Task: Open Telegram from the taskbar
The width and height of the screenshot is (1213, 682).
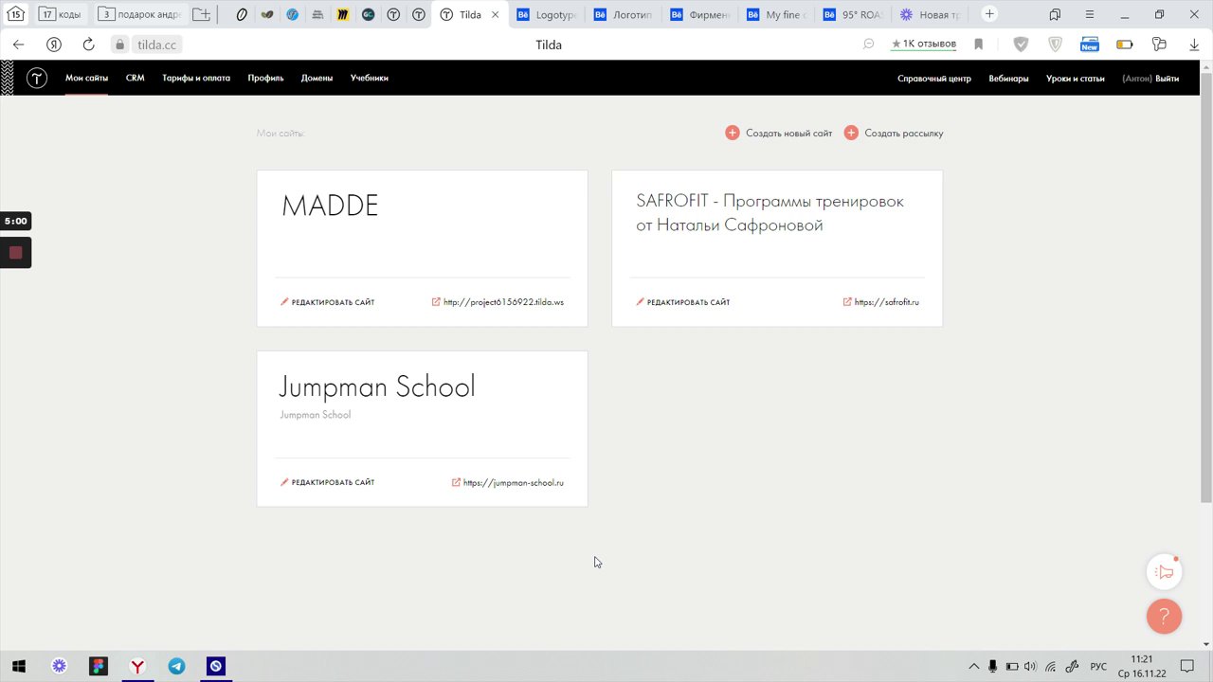Action: click(176, 666)
